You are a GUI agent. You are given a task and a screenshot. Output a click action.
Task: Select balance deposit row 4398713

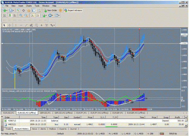94,121
